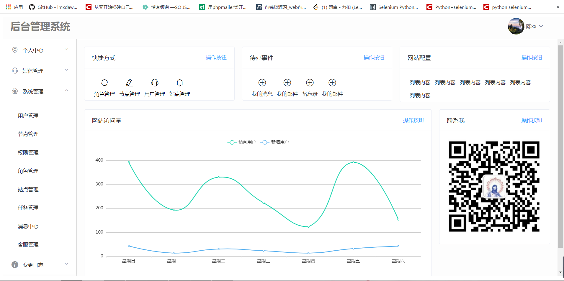Select 用户管理 in the sidebar
The width and height of the screenshot is (564, 281).
pyautogui.click(x=28, y=116)
